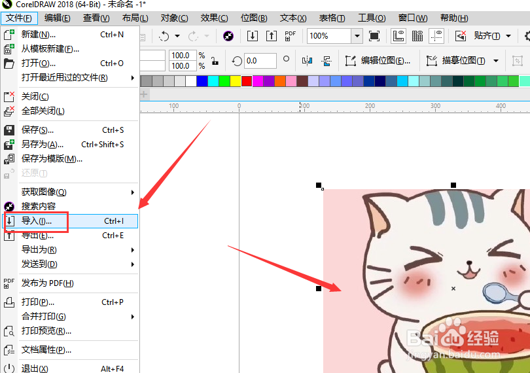Expand the 发送到 submenu

(132, 264)
